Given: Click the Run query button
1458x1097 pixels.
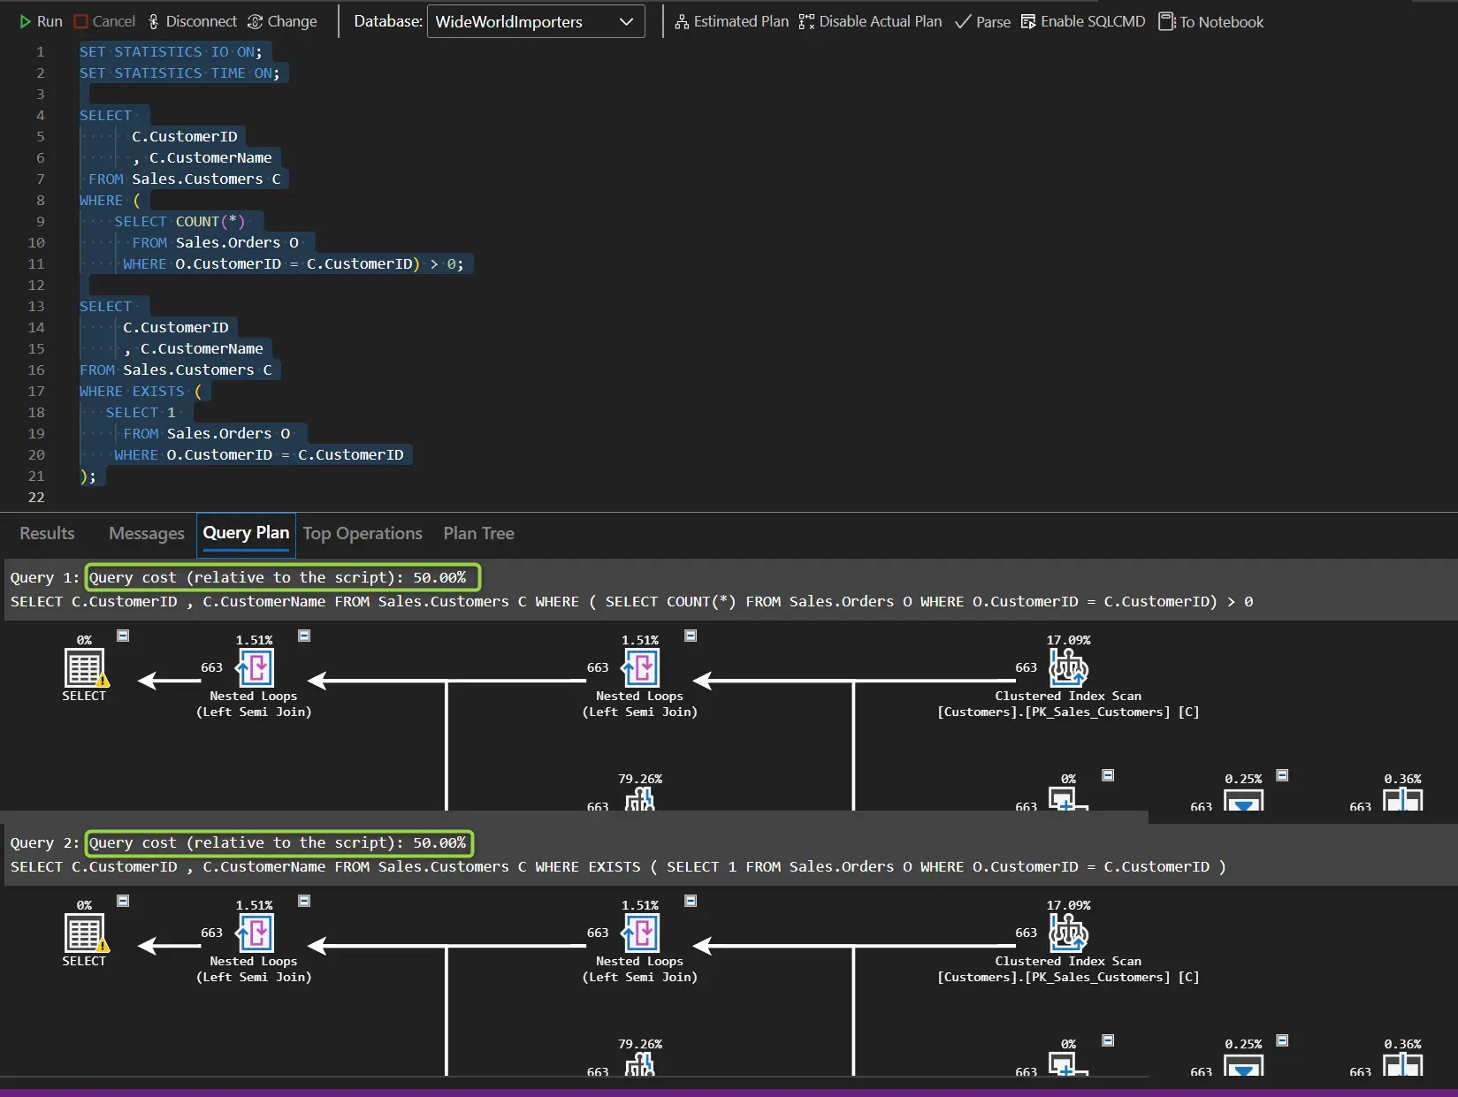Looking at the screenshot, I should click(41, 21).
